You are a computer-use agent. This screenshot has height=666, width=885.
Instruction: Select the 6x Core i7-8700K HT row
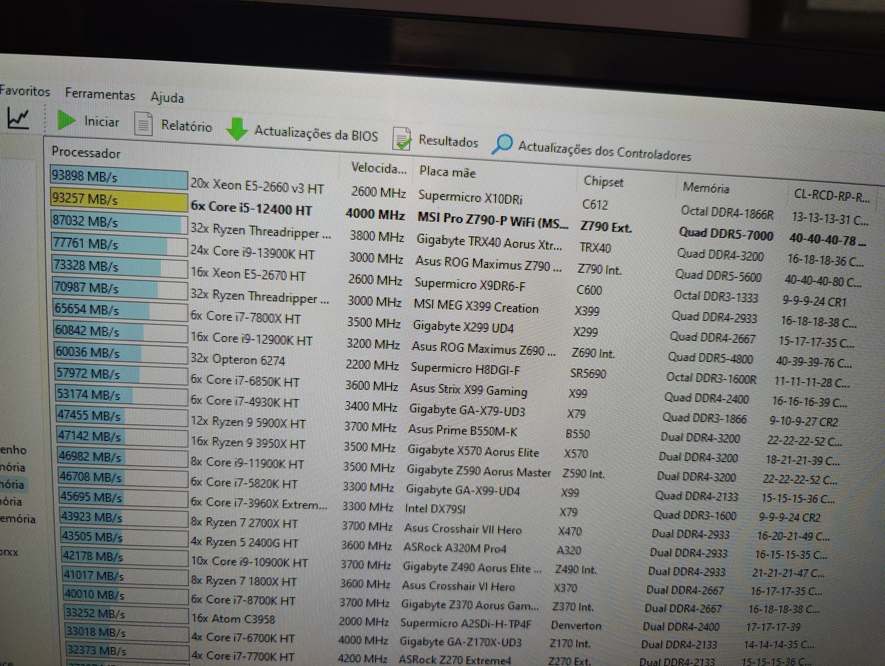243,600
